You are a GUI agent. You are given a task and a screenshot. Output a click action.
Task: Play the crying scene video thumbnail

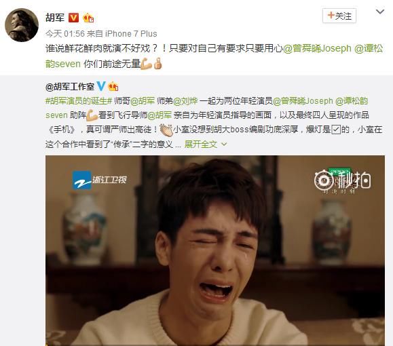215,250
